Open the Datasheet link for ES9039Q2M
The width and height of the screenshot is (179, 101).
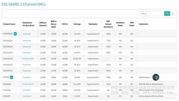click(x=27, y=34)
